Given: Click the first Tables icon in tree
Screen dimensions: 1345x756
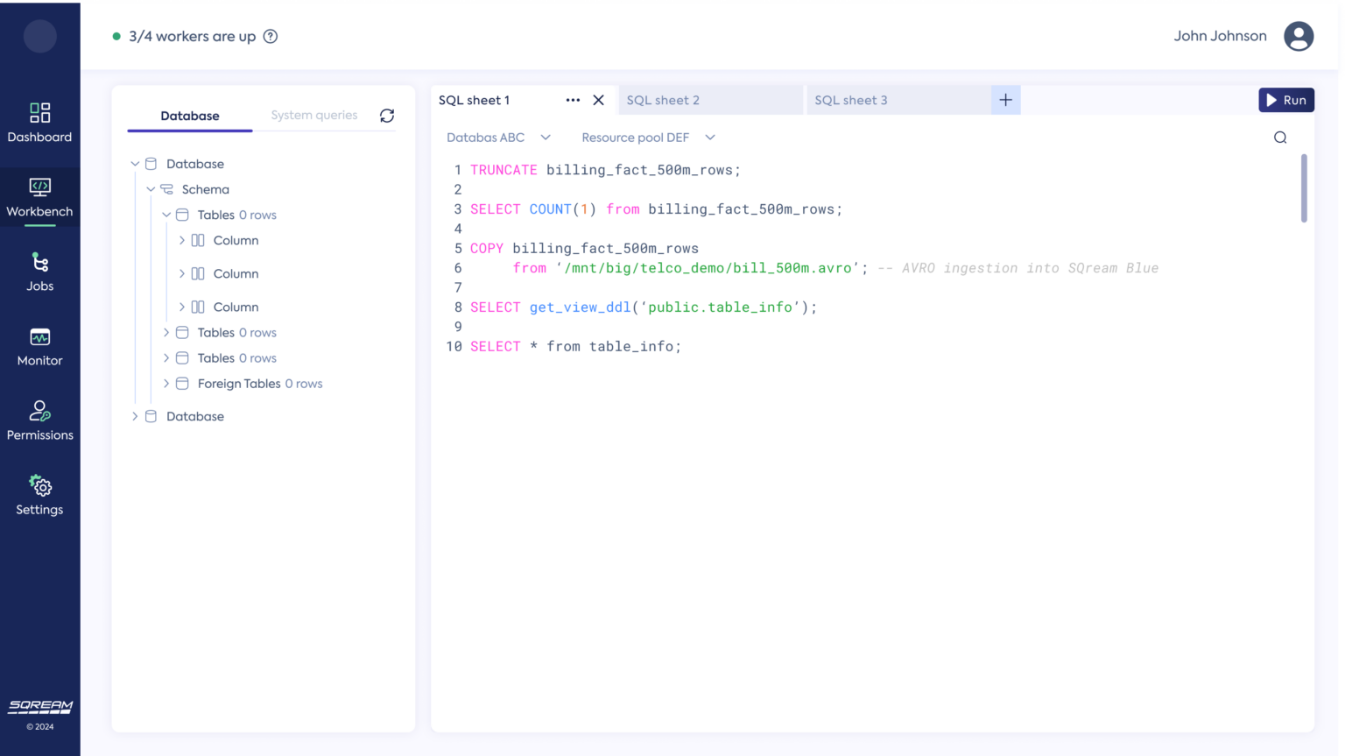Looking at the screenshot, I should click(182, 215).
